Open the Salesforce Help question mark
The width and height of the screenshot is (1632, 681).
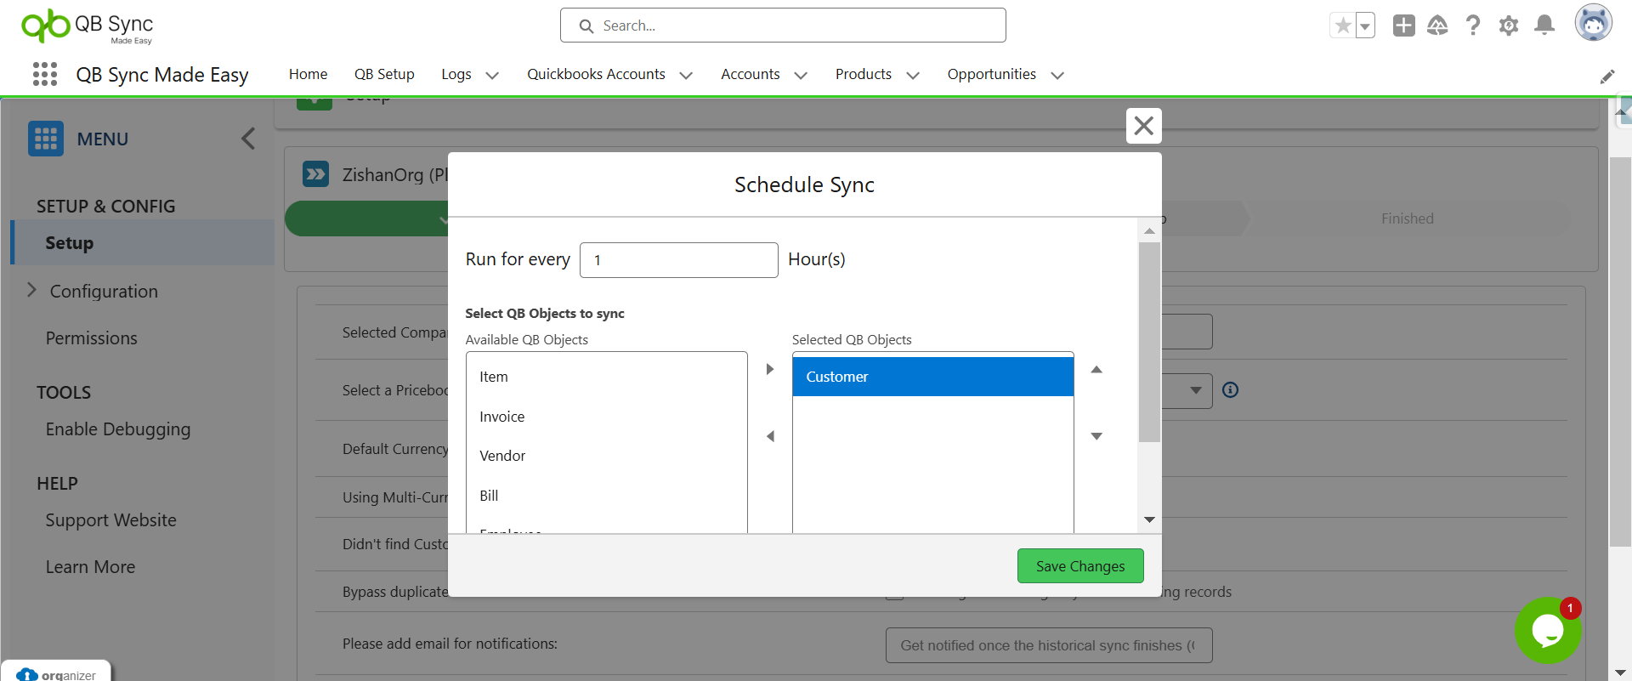coord(1473,26)
